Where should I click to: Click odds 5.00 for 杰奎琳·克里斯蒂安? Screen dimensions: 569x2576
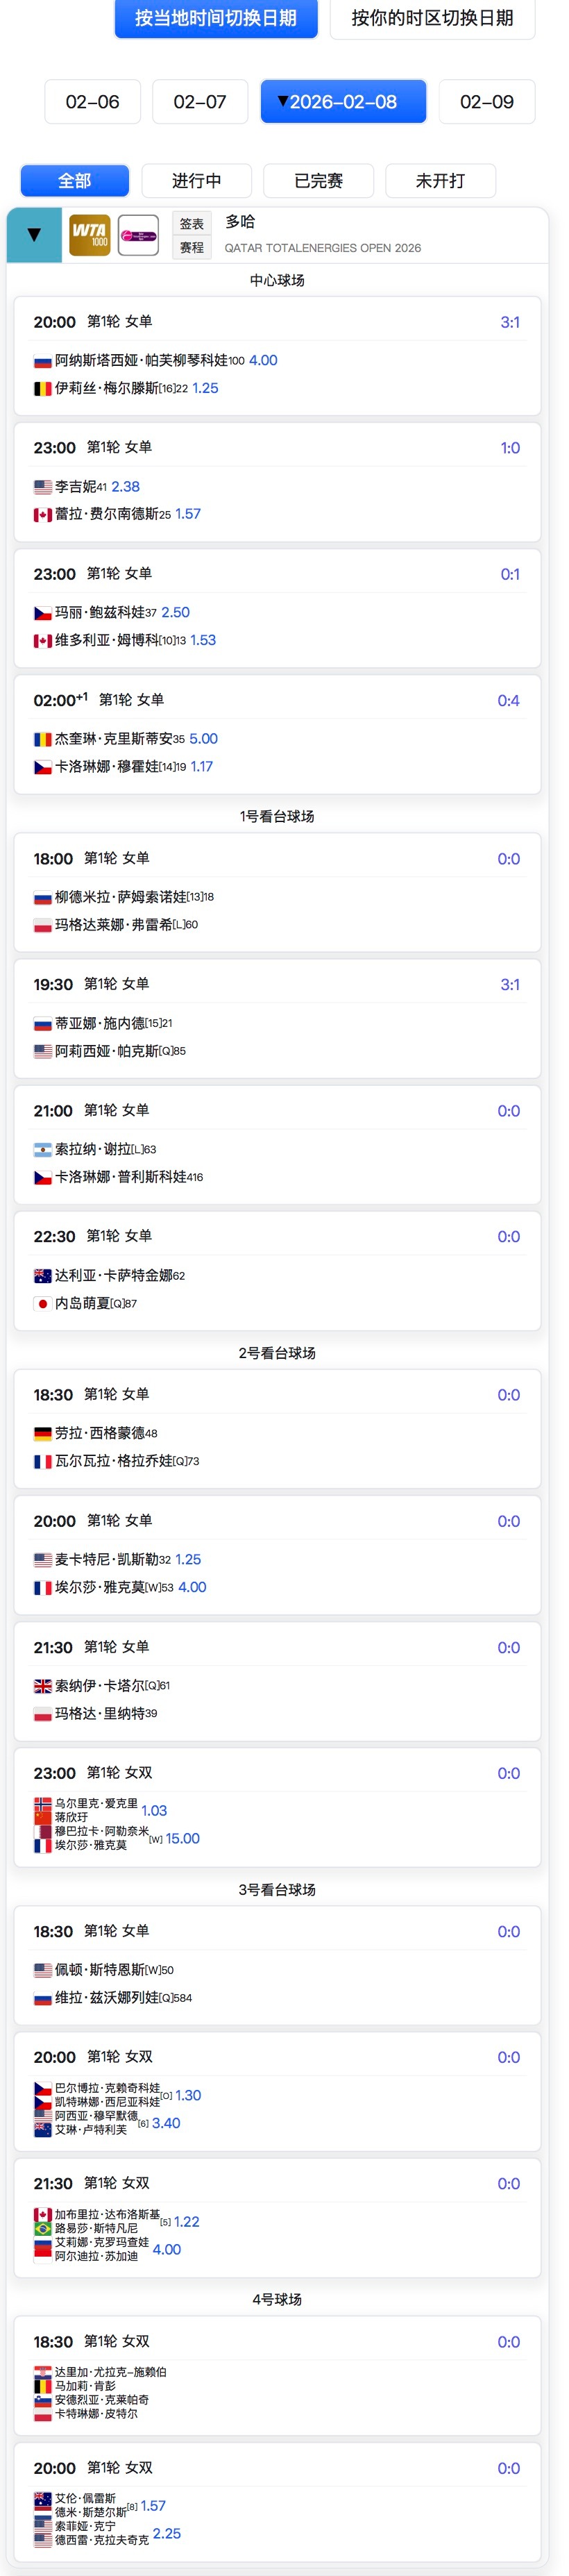tap(203, 739)
